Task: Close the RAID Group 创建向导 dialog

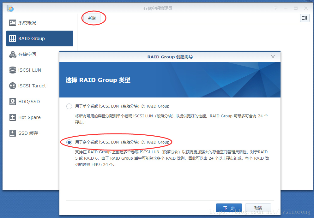Action: (x=273, y=57)
